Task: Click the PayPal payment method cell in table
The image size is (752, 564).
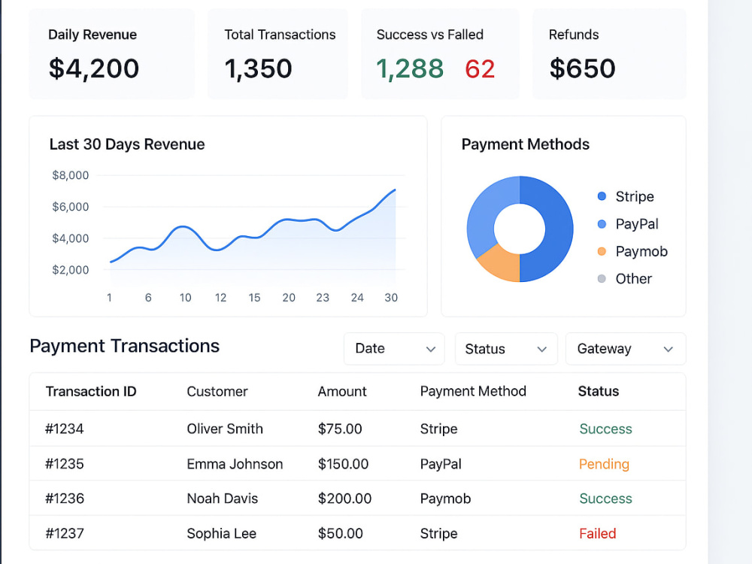Action: coord(441,464)
